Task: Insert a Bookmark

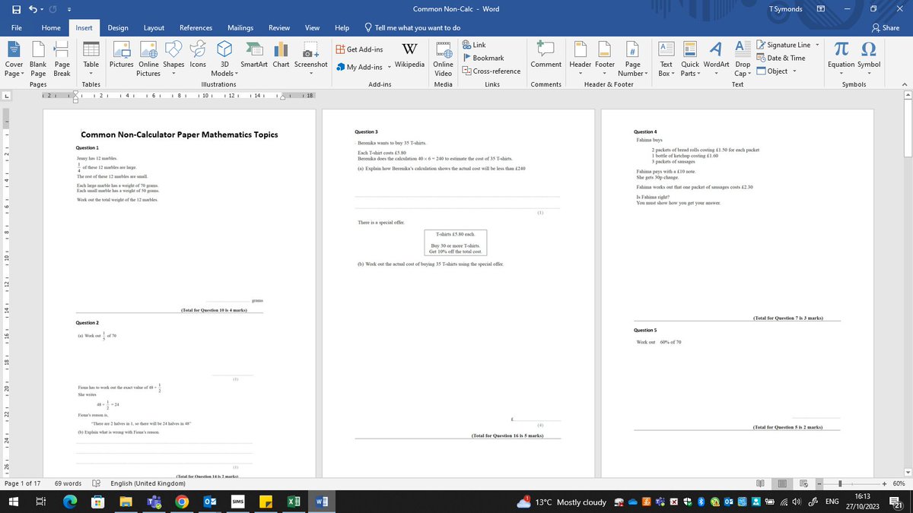Action: pyautogui.click(x=482, y=59)
